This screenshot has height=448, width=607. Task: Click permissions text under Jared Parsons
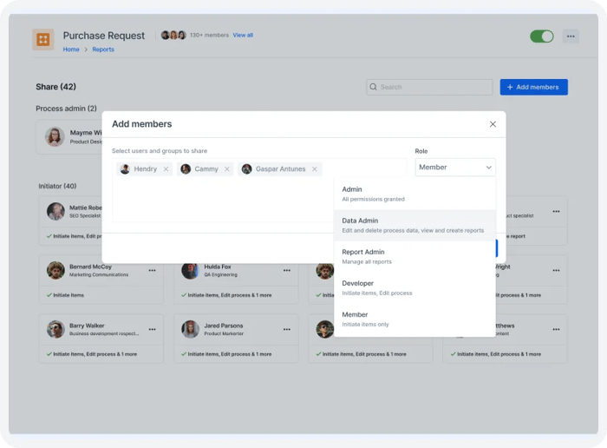tap(230, 354)
